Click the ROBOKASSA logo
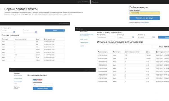Image resolution: width=169 pixels, height=101 pixels. (x=37, y=80)
